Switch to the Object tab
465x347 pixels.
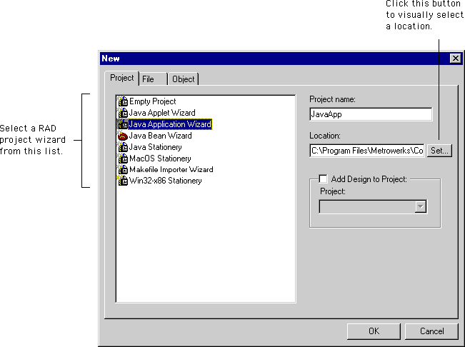184,79
